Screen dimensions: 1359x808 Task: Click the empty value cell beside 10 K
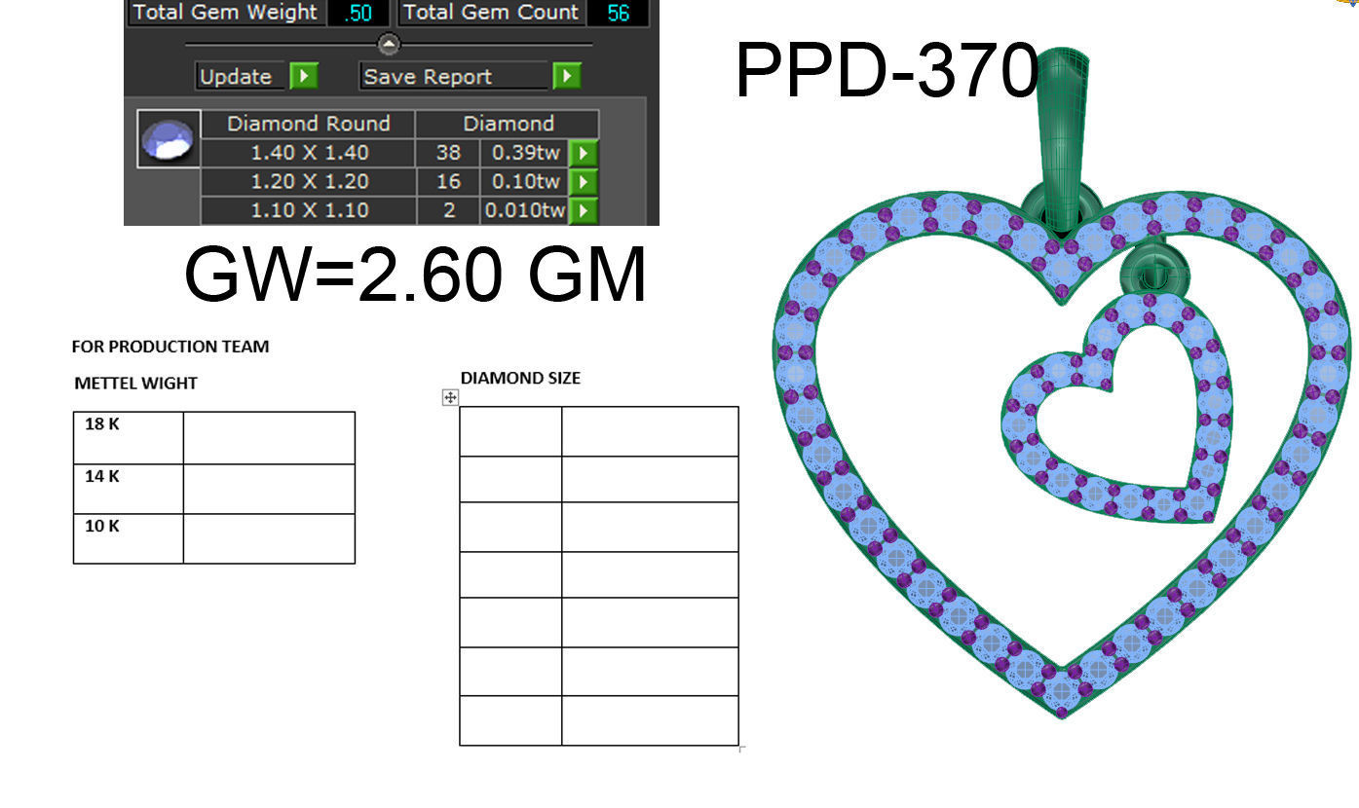[x=269, y=538]
